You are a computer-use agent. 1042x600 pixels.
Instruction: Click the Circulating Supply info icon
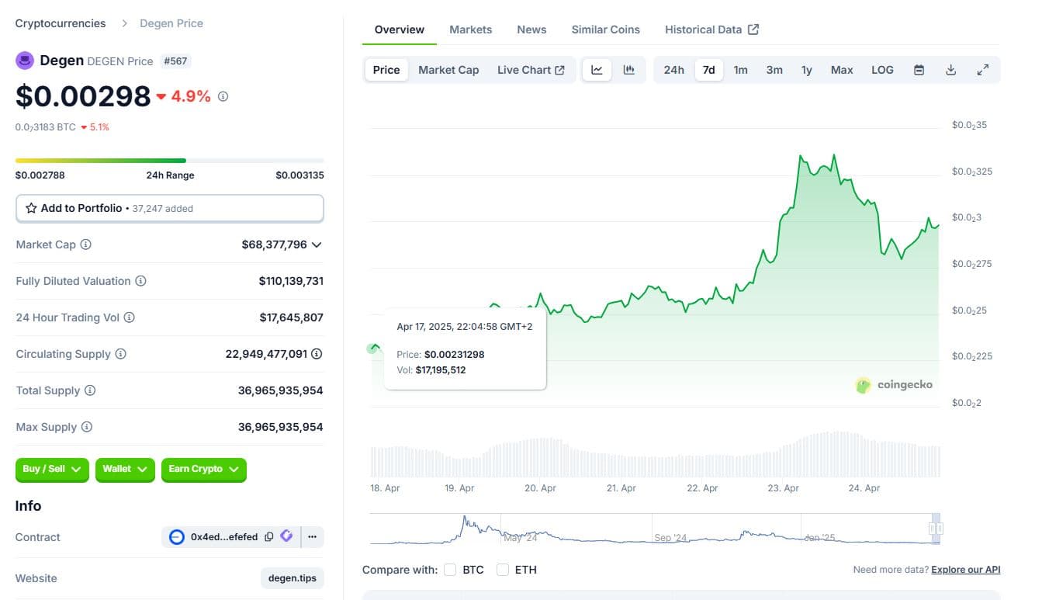[121, 354]
